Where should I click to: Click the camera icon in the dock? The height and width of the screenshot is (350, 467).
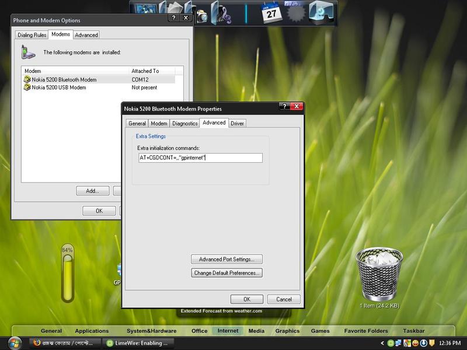pos(201,16)
